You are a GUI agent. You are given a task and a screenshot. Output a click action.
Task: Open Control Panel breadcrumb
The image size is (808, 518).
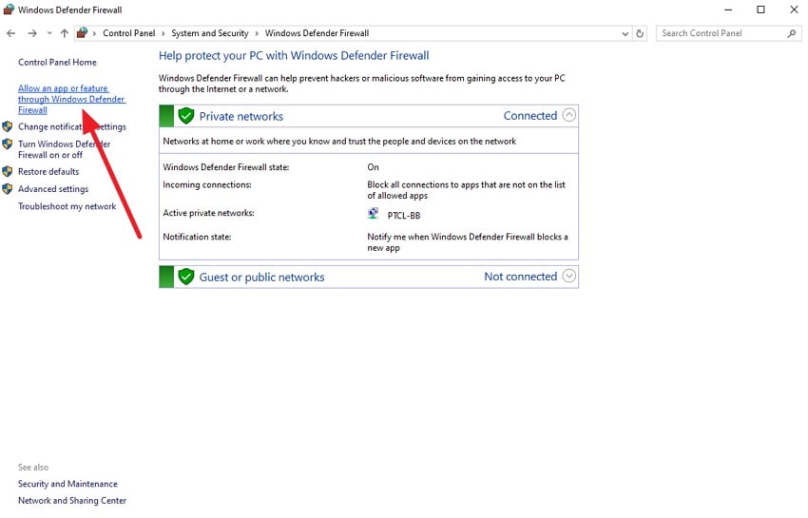(129, 33)
